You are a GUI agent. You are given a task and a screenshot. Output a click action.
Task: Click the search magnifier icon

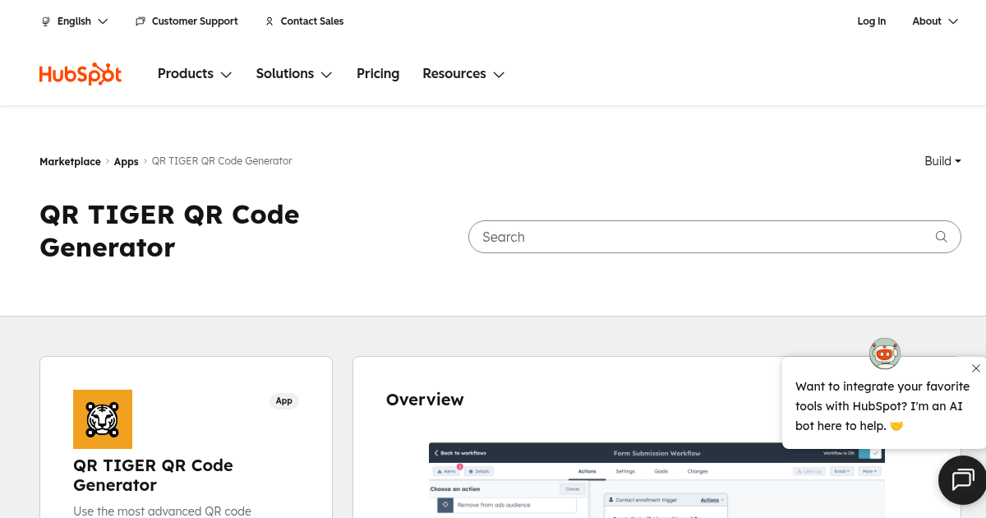click(942, 237)
